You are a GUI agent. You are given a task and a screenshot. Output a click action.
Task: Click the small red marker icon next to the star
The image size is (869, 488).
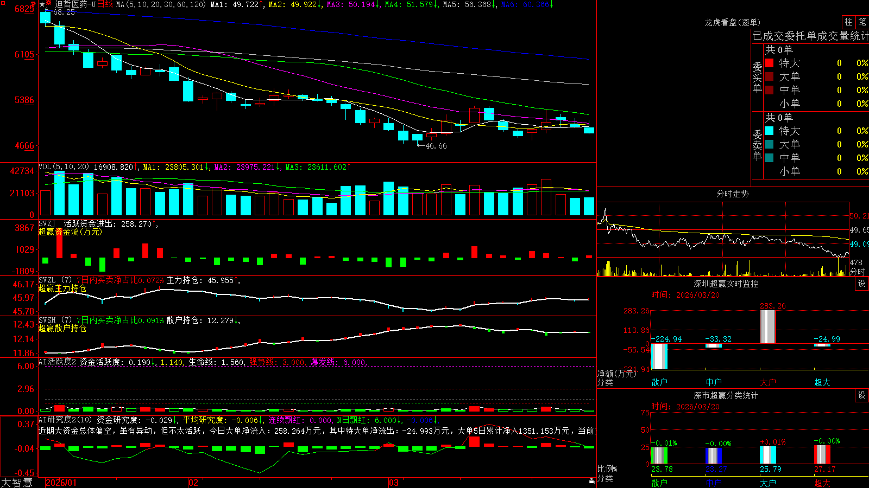coord(49,4)
